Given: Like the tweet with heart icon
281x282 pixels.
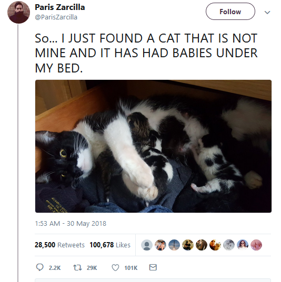Looking at the screenshot, I should (115, 268).
